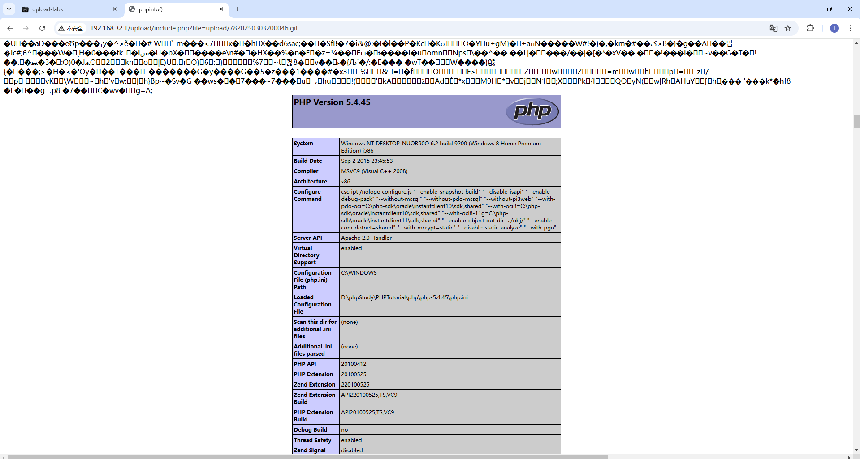
Task: Open the tab search dropdown arrow
Action: [x=9, y=9]
